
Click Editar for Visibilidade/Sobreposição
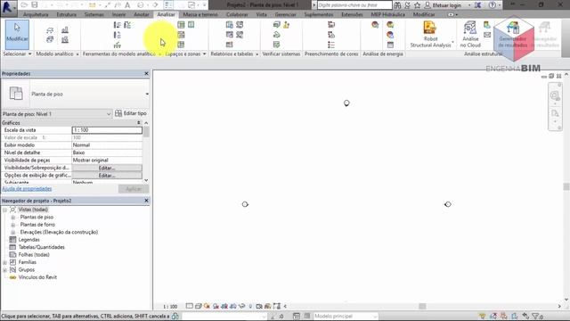pyautogui.click(x=107, y=168)
